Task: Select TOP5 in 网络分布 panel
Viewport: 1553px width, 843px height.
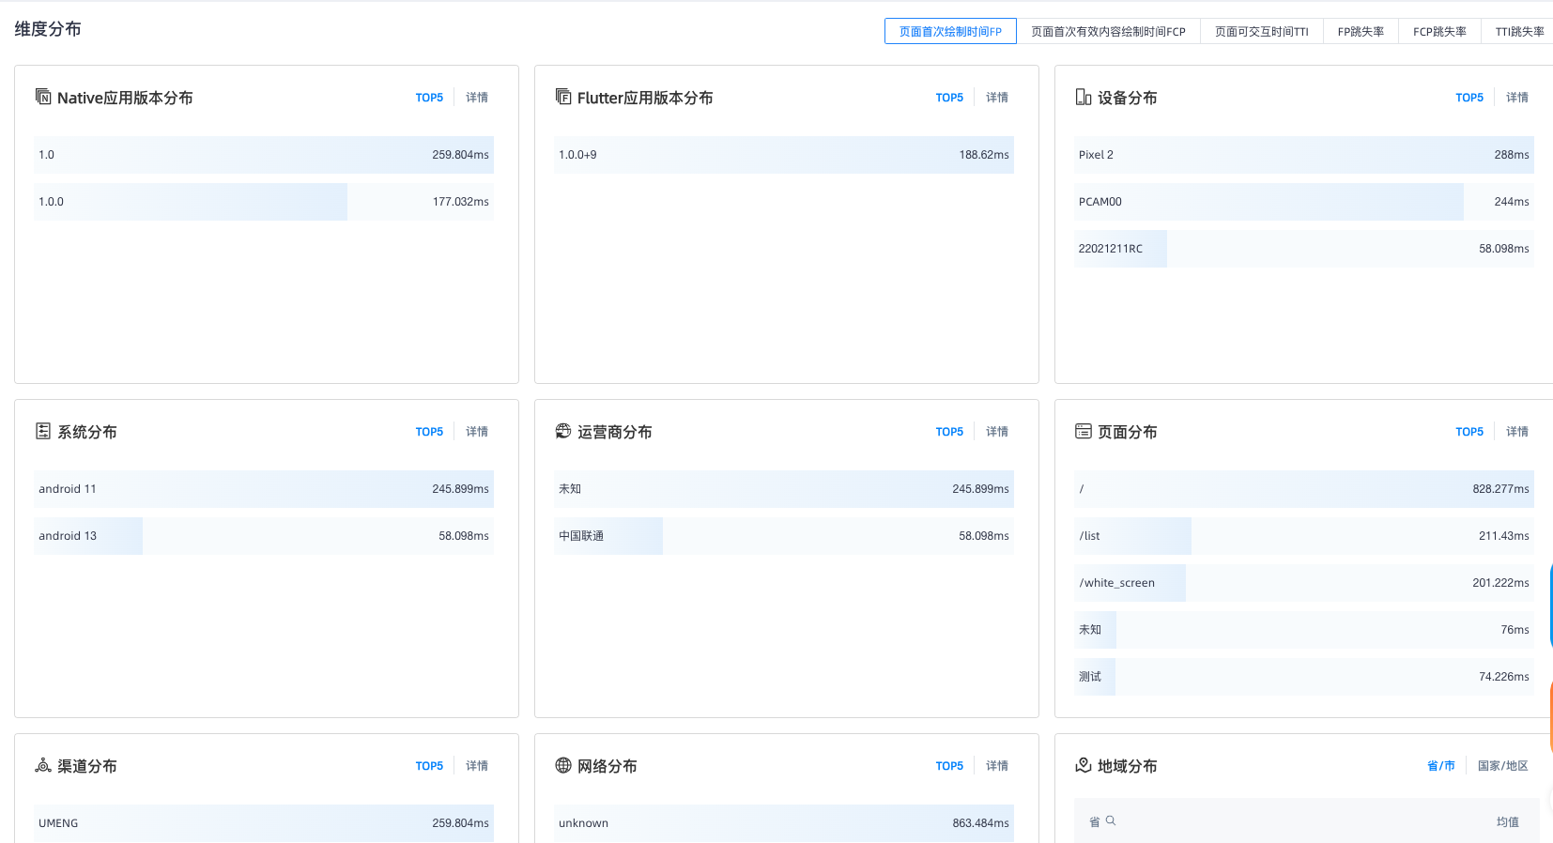Action: [949, 766]
